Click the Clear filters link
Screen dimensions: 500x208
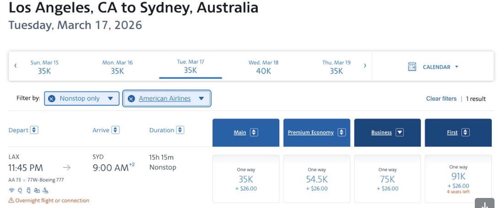[x=441, y=99]
